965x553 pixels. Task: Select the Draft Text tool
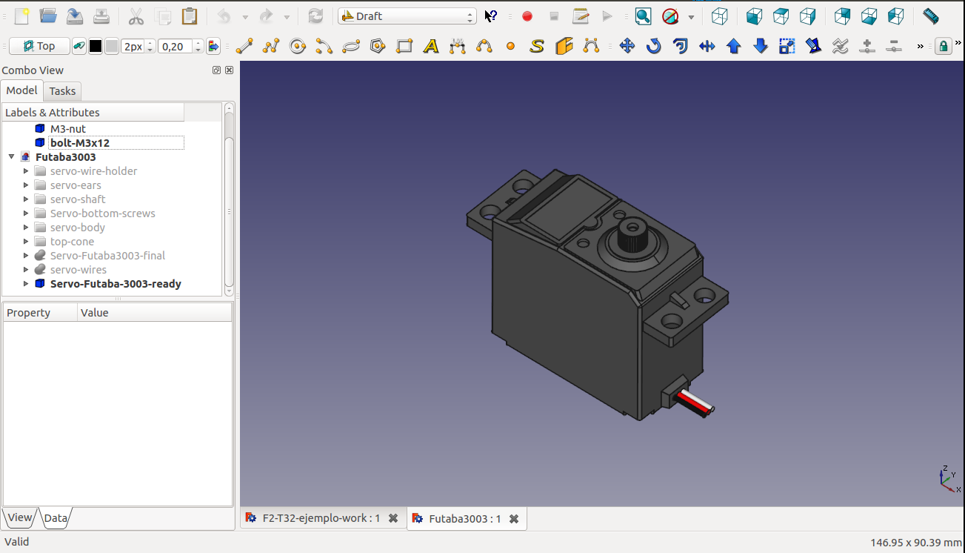[431, 46]
